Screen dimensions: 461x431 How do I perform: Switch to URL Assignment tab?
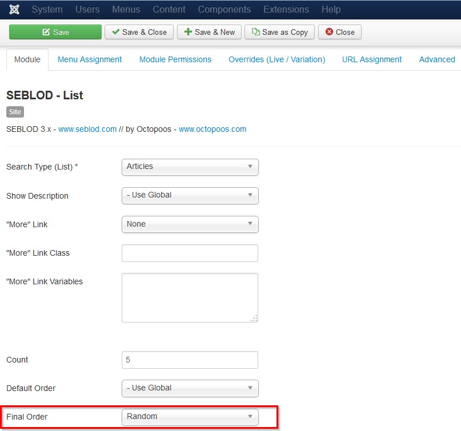point(372,59)
